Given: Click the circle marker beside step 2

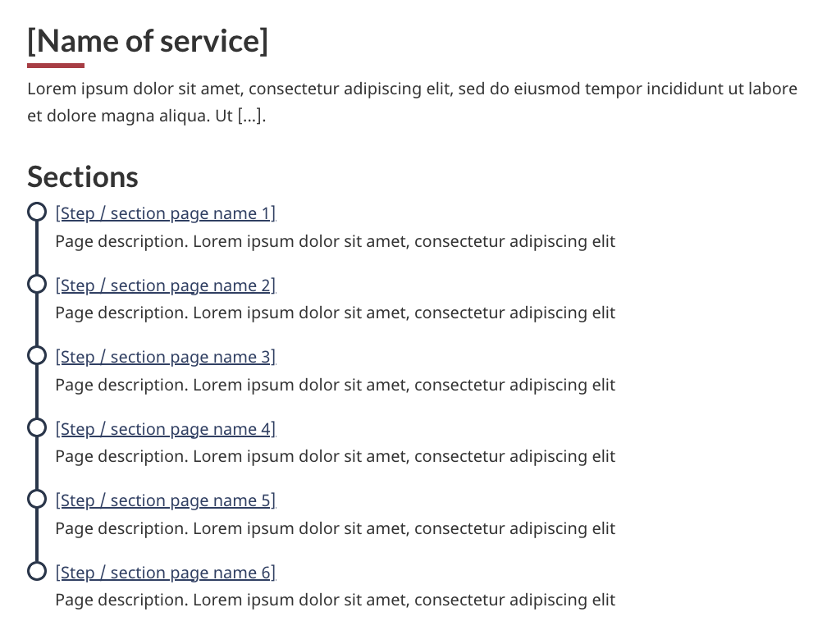Looking at the screenshot, I should tap(37, 284).
